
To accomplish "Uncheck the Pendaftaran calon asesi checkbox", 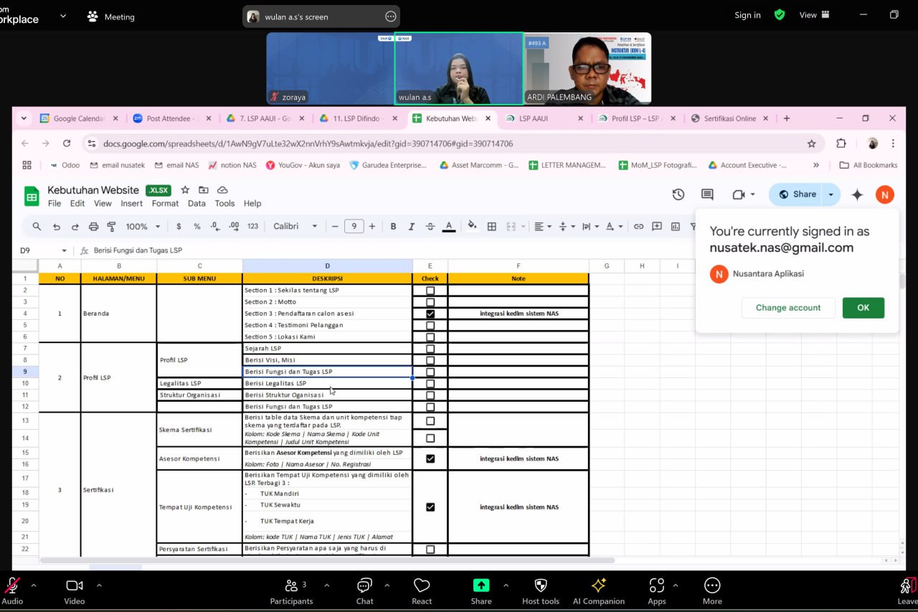I will click(430, 314).
